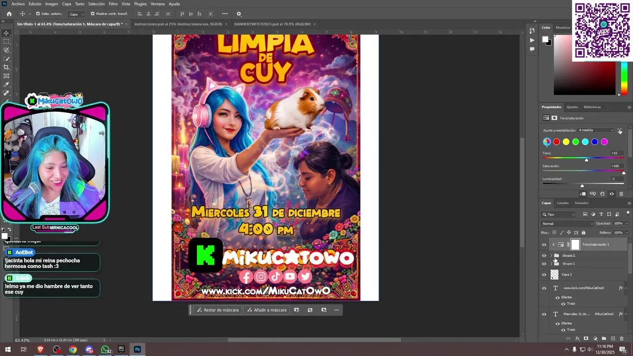Lock layer position in Layers panel

(x=569, y=232)
